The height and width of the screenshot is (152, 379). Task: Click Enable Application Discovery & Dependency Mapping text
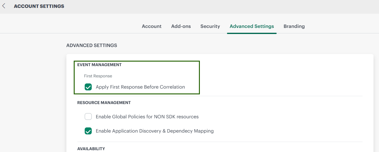154,131
